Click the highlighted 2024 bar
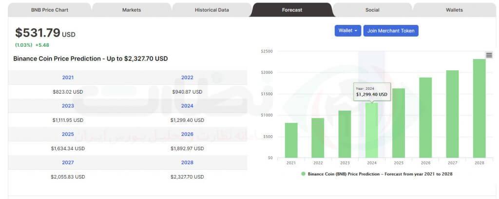This screenshot has width=499, height=199. point(372,130)
